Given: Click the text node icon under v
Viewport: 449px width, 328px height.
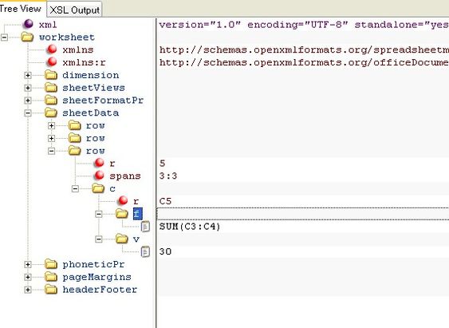Looking at the screenshot, I should [x=145, y=252].
